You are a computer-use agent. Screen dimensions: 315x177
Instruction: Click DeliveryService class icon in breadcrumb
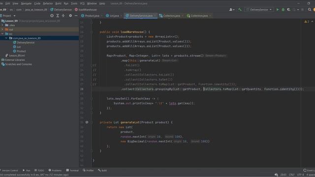pyautogui.click(x=52, y=10)
